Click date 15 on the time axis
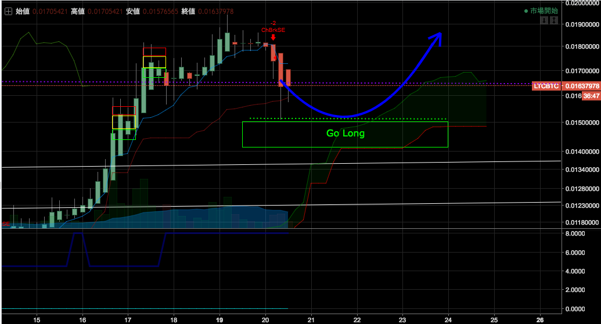The image size is (601, 324). coord(37,320)
